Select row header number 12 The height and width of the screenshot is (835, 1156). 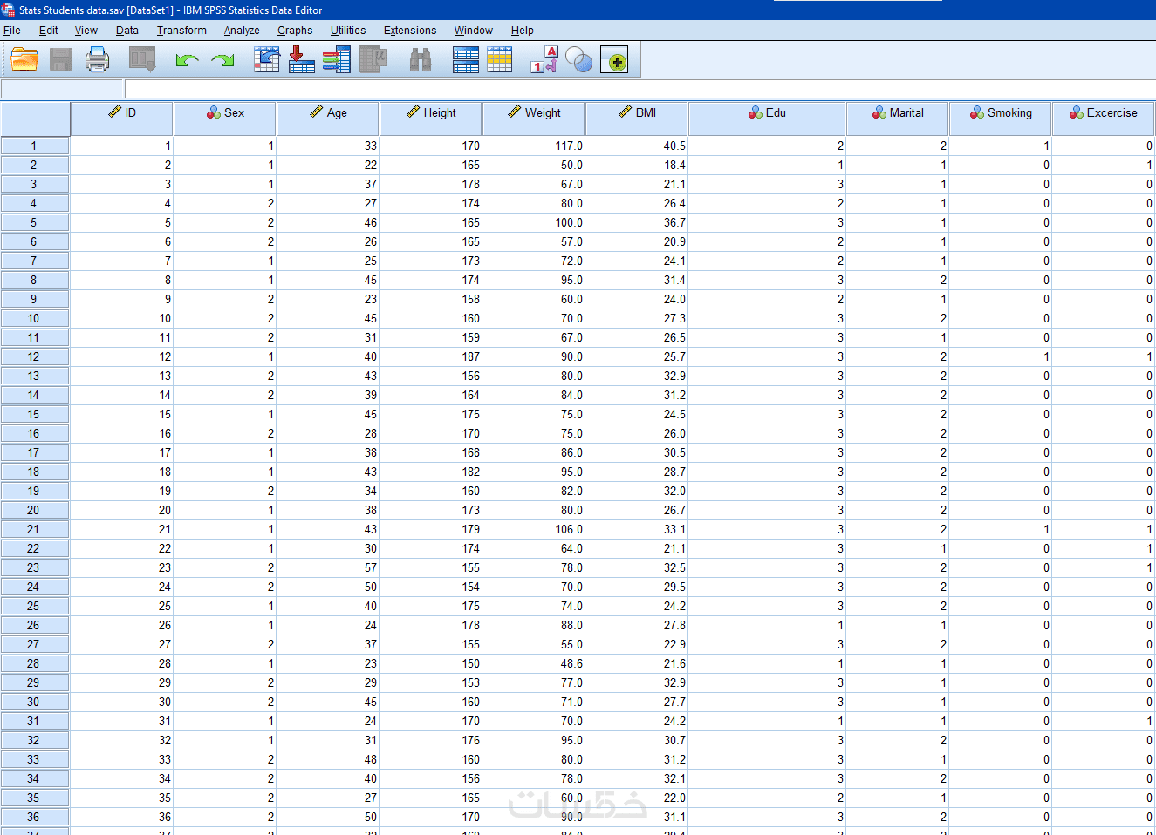click(35, 356)
